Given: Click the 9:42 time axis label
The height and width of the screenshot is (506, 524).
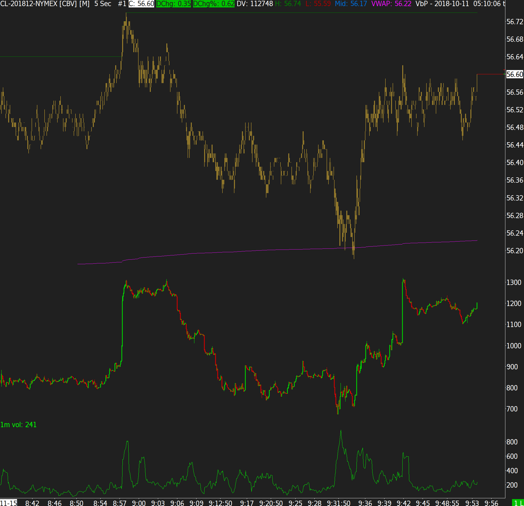Looking at the screenshot, I should 403,503.
